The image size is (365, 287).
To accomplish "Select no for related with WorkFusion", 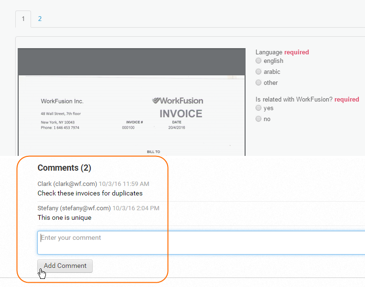I will tap(258, 119).
